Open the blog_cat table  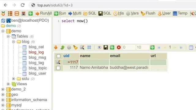click(x=36, y=47)
